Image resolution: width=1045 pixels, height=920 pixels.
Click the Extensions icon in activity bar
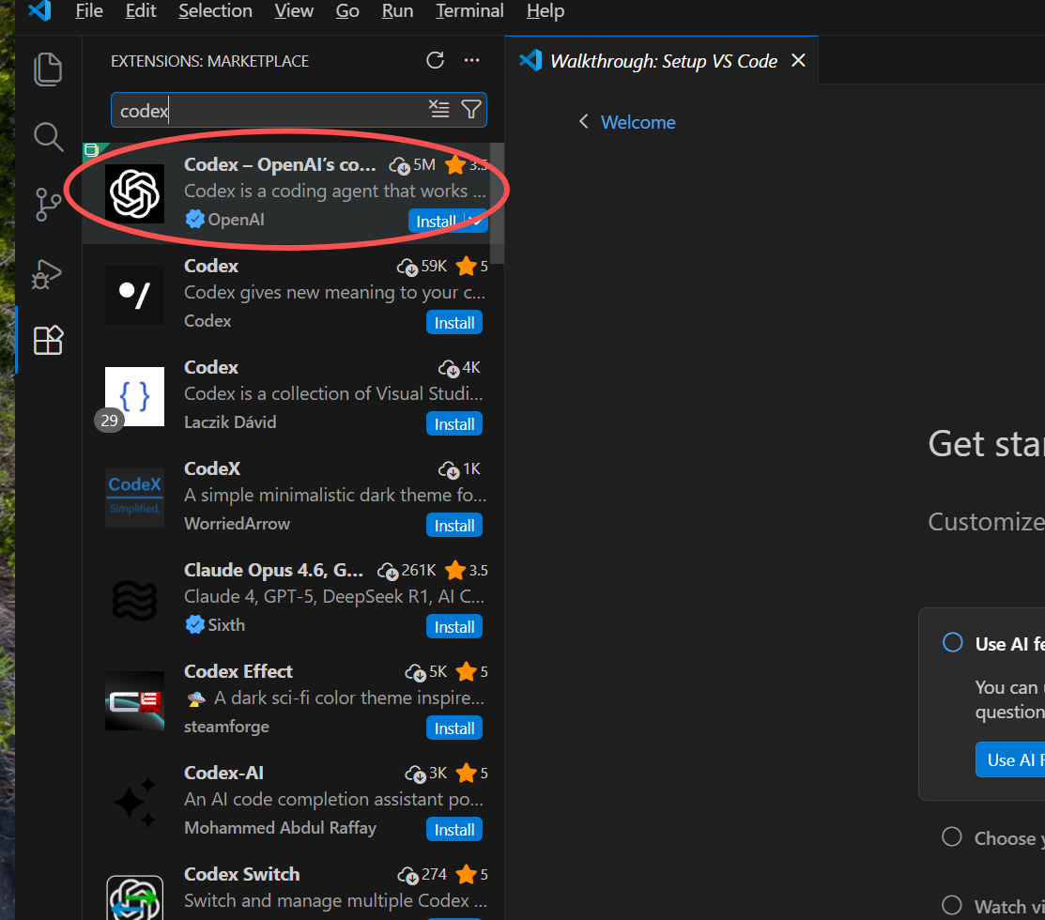click(48, 340)
